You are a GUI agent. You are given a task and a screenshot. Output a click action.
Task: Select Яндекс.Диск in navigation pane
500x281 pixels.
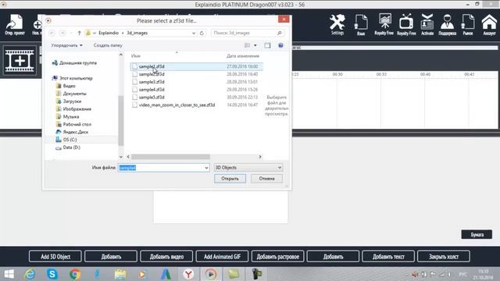coord(72,132)
